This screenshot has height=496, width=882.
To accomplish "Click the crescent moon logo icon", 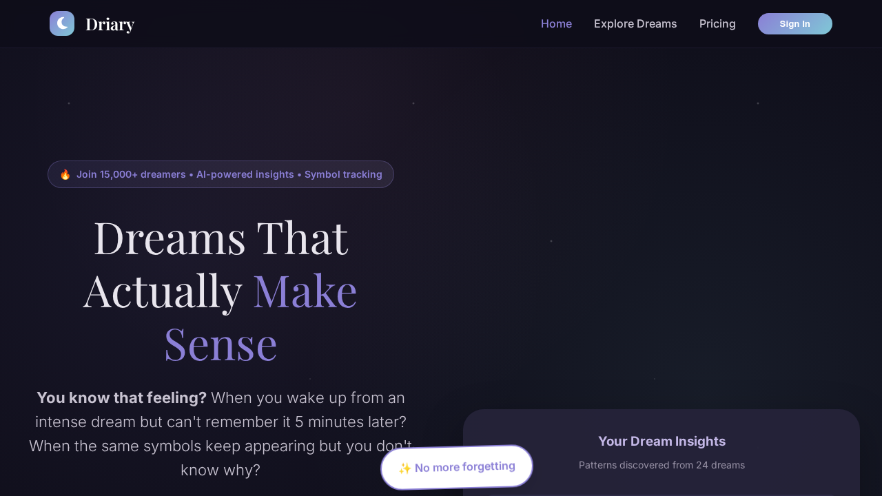I will [x=62, y=23].
